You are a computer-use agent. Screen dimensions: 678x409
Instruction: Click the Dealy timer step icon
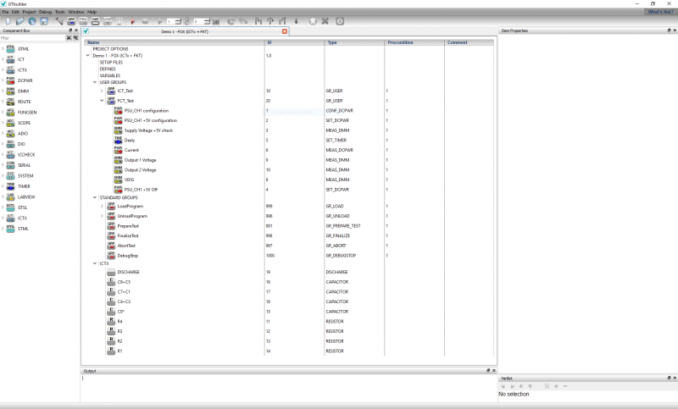119,140
